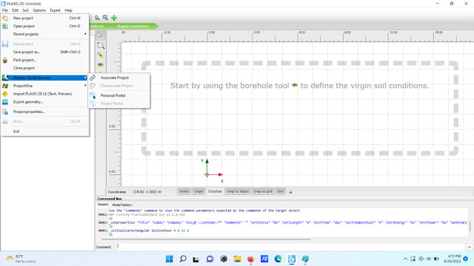Open the File menu

tap(5, 10)
